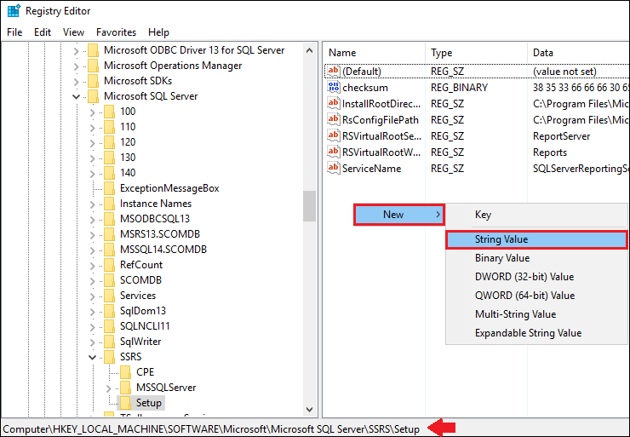Click folder icon of MSRS13.SCOMDB
Viewport: 630px width, 437px height.
point(109,234)
